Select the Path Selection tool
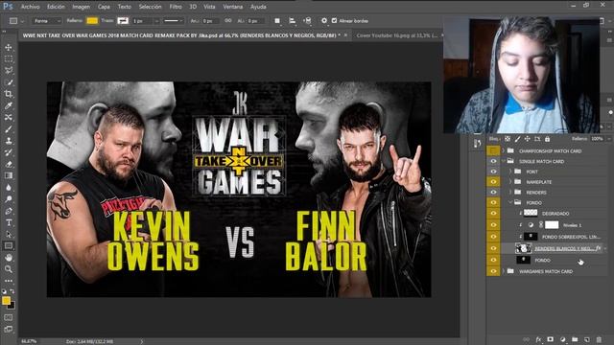This screenshot has height=345, width=614. pyautogui.click(x=9, y=234)
